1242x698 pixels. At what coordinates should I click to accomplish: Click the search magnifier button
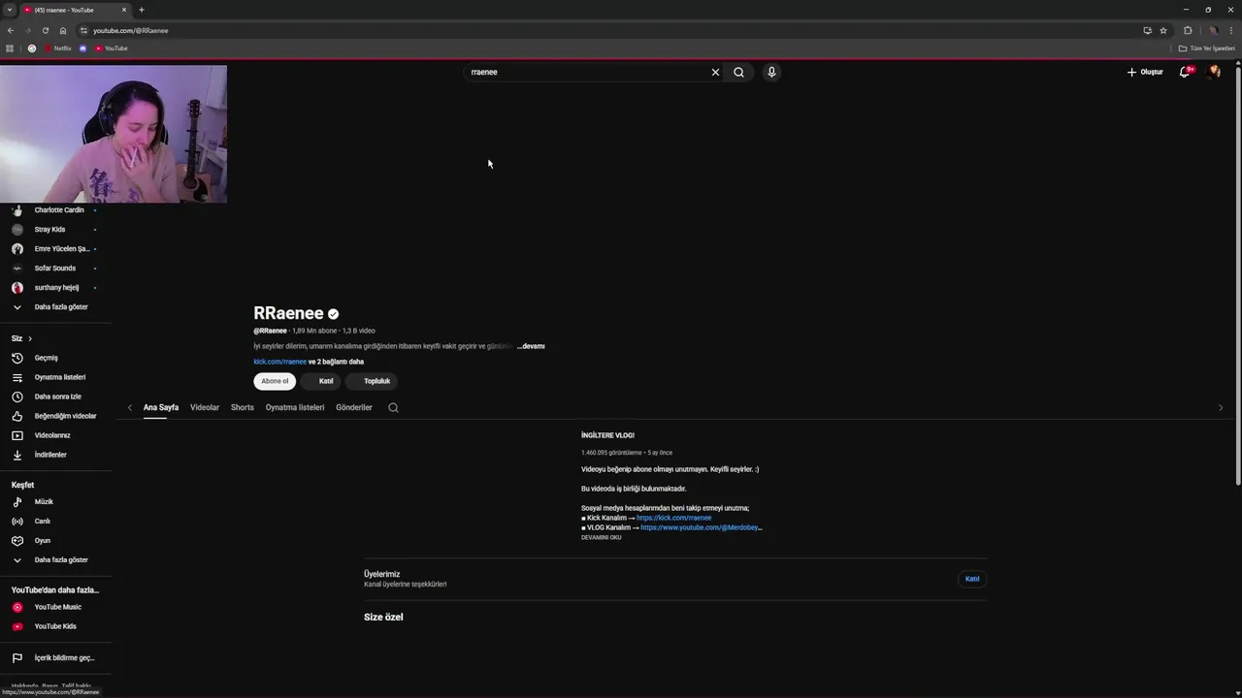738,72
